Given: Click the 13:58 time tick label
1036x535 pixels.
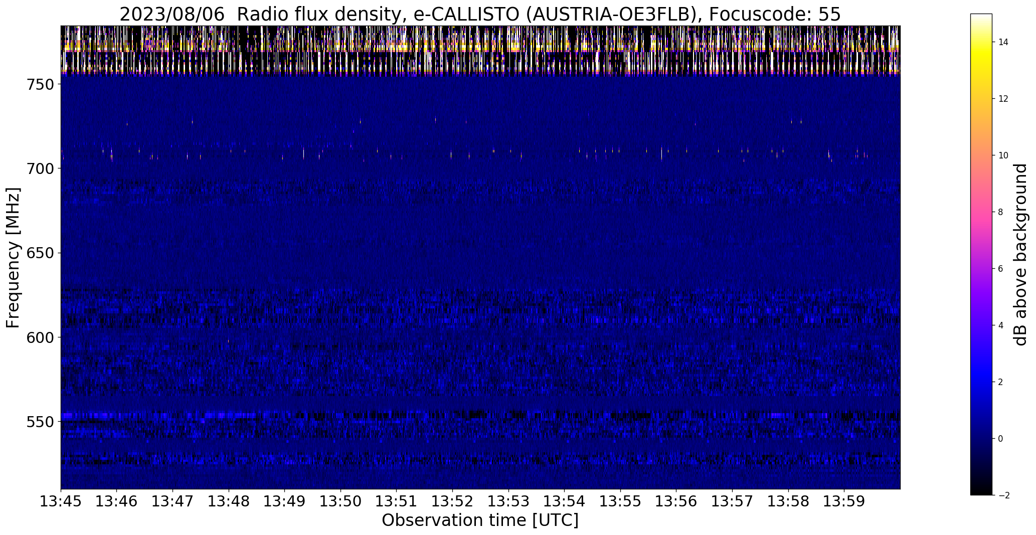Looking at the screenshot, I should tap(789, 501).
